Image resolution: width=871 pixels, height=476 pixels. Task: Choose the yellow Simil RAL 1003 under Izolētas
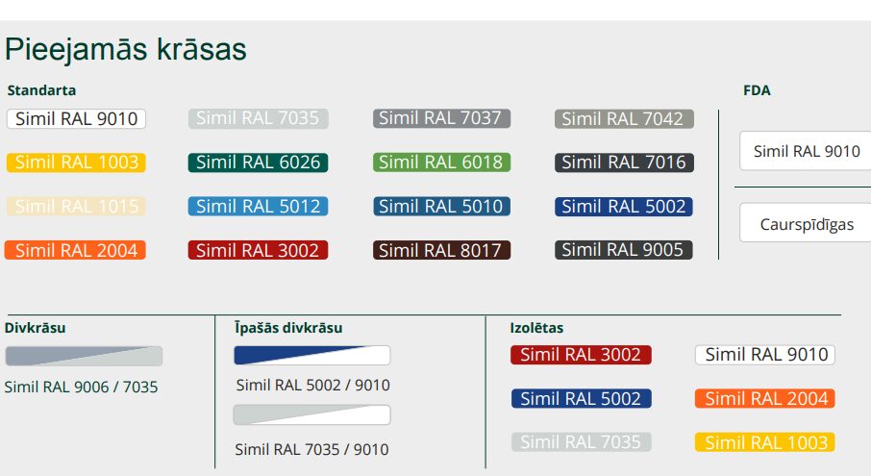click(x=764, y=442)
